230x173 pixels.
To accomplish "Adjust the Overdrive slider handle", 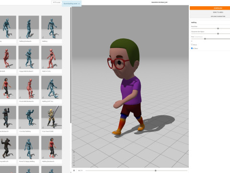I will coord(218,28).
